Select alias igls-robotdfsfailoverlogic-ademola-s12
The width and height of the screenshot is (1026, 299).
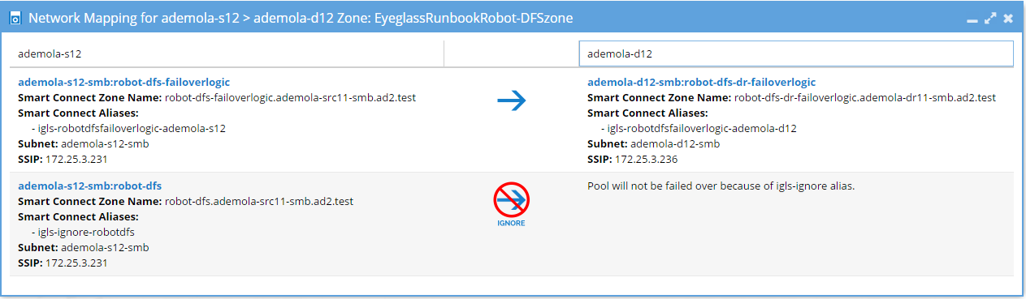pos(132,128)
